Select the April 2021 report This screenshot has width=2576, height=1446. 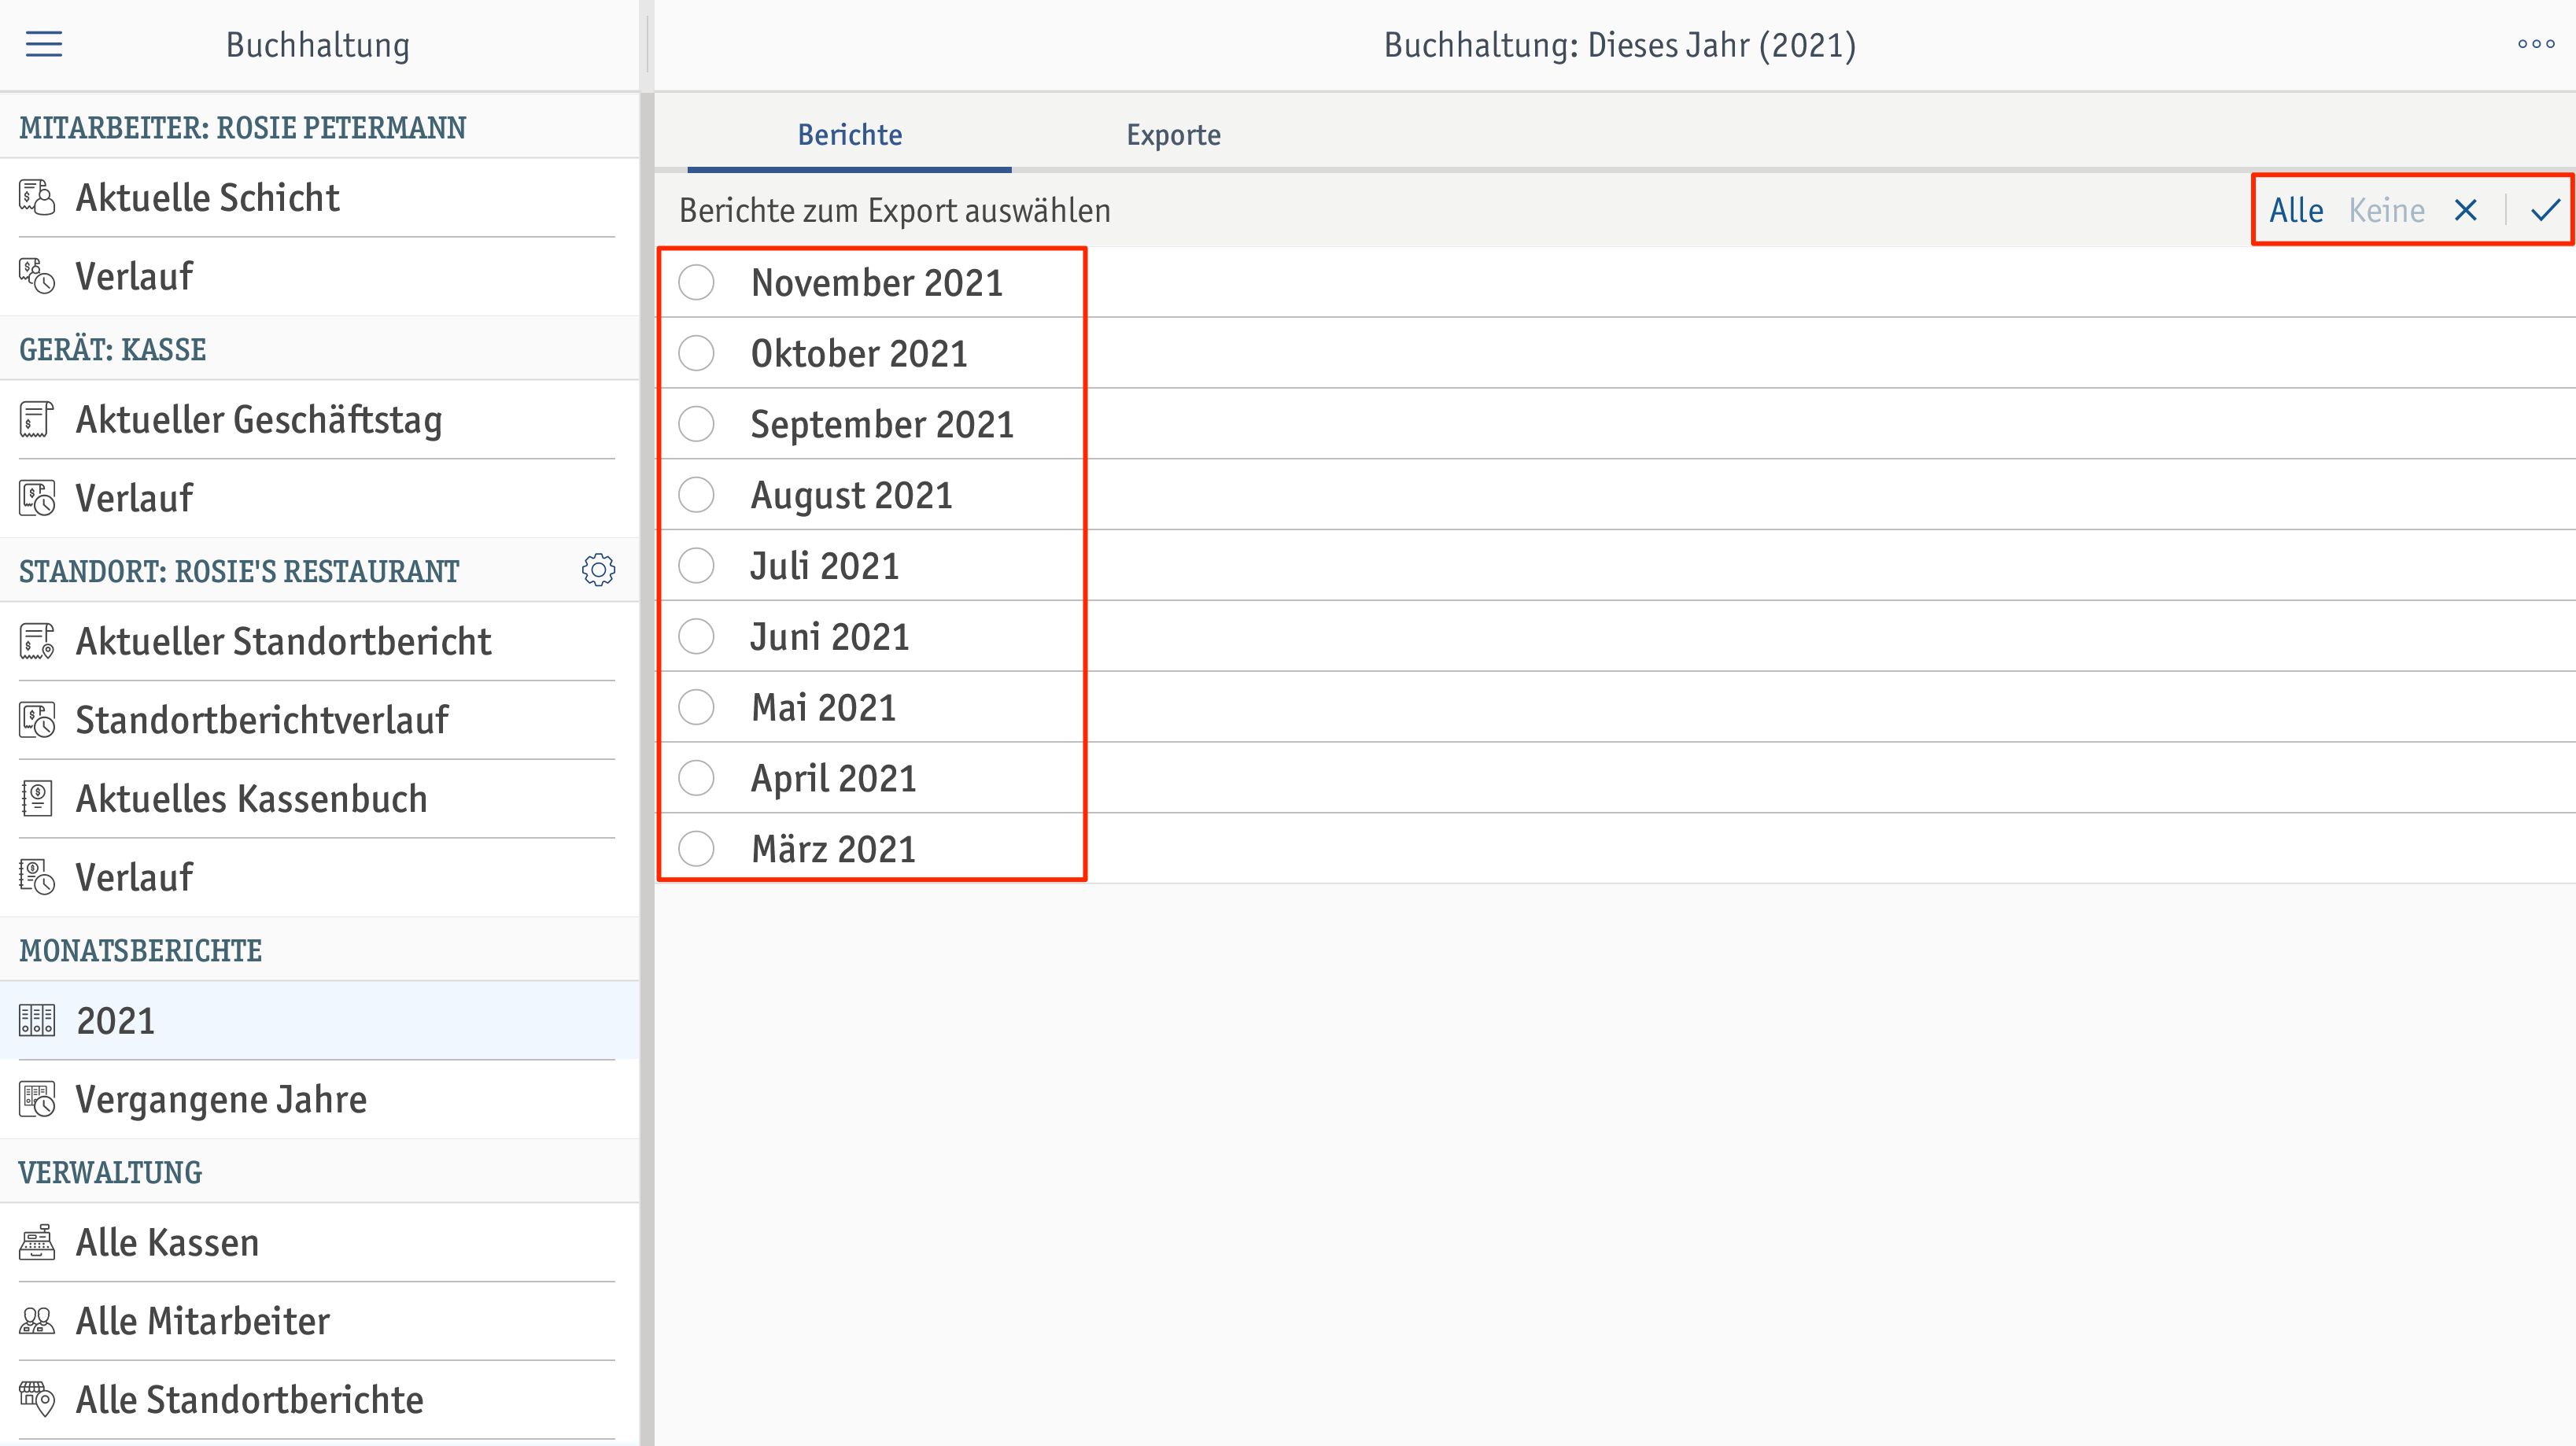pos(696,778)
